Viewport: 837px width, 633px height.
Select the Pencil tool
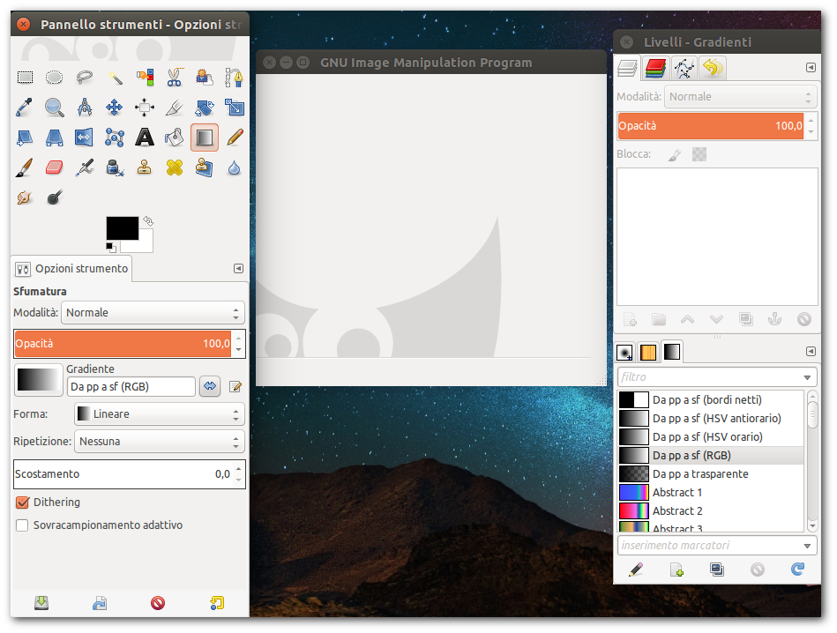(235, 137)
